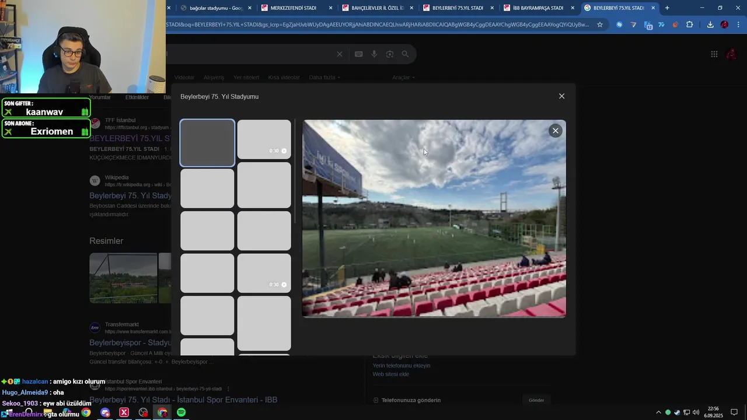Click the search magnifier icon
The height and width of the screenshot is (420, 747).
405,54
